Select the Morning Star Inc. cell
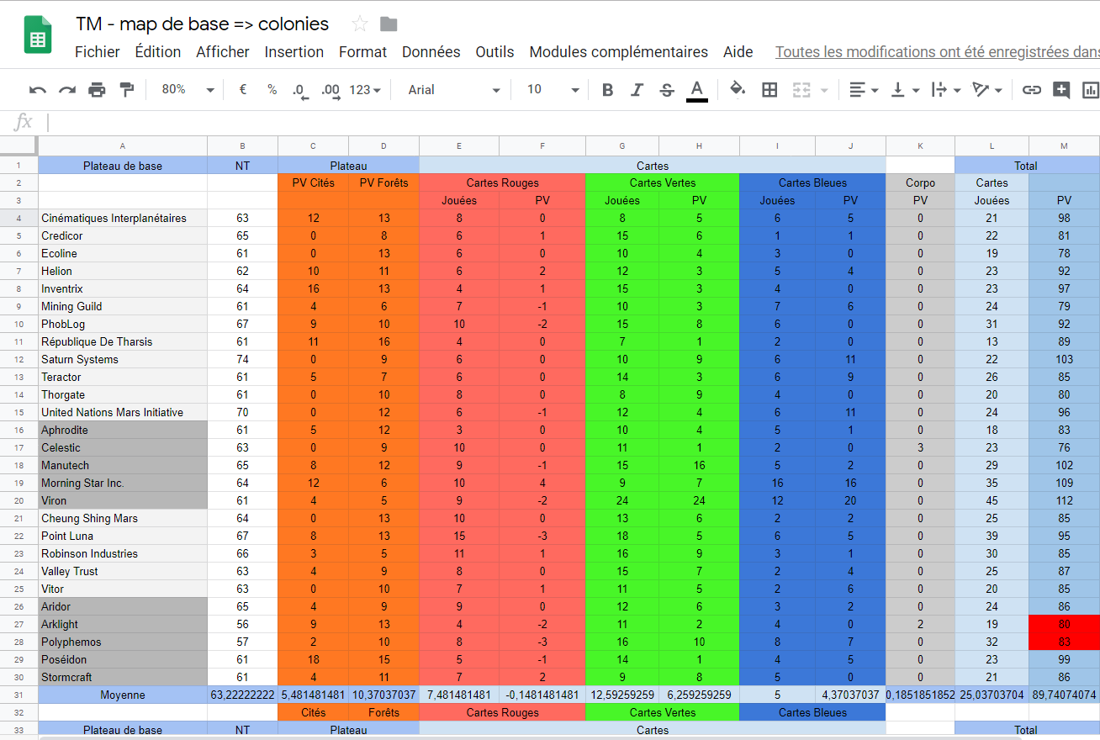 [123, 483]
